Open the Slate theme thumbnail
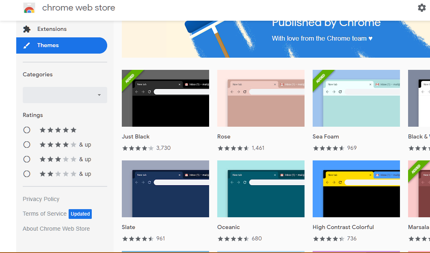Viewport: 430px width, 253px height. (x=165, y=189)
